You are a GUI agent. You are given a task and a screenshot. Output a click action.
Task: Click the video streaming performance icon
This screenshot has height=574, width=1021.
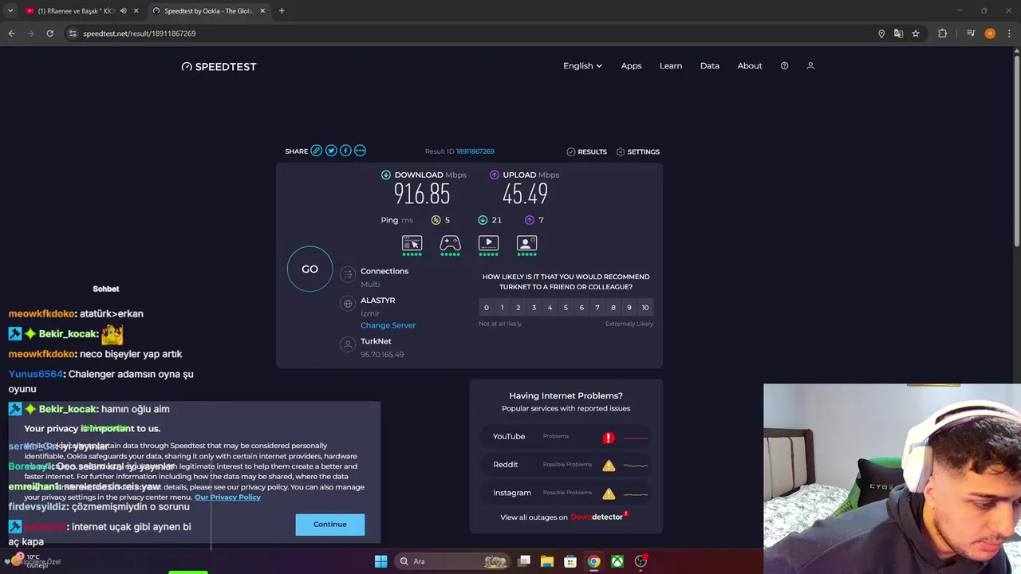click(x=488, y=244)
